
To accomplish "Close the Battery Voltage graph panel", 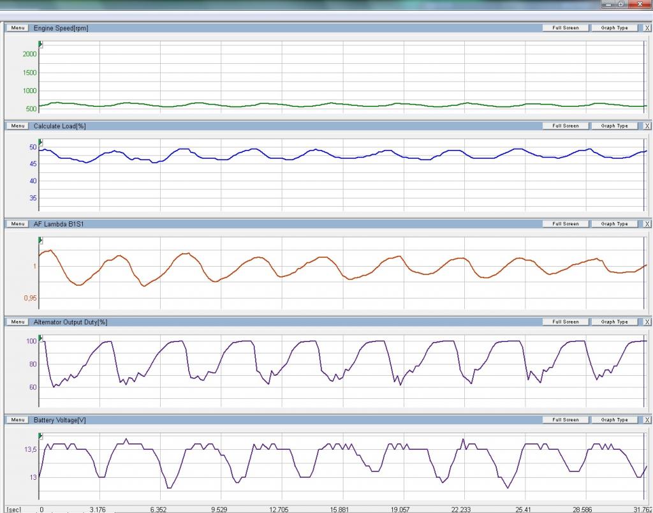I will (647, 420).
